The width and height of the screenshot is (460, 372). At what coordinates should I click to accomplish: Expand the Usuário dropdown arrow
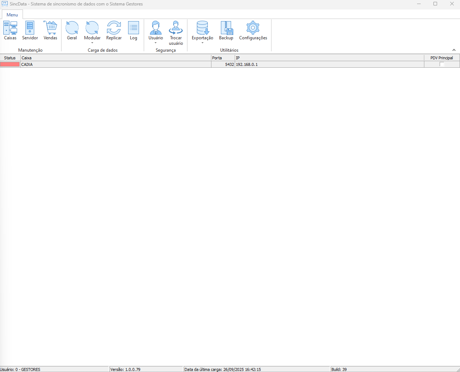(156, 43)
